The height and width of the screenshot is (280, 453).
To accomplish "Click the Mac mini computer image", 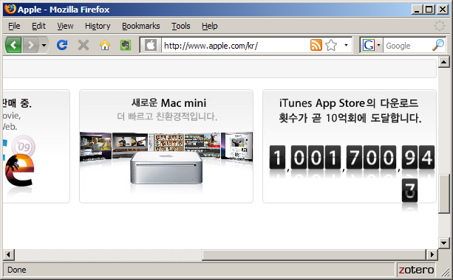I will (x=166, y=168).
